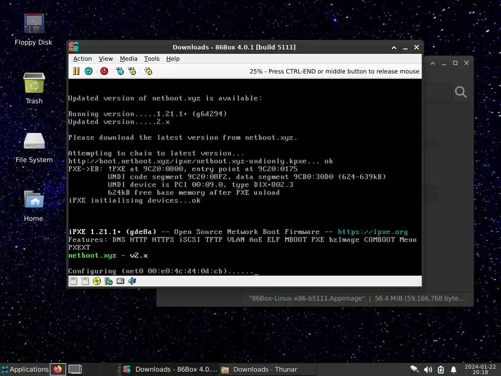This screenshot has height=376, width=501.
Task: Hard reset the machine via teal reset icon
Action: 89,71
